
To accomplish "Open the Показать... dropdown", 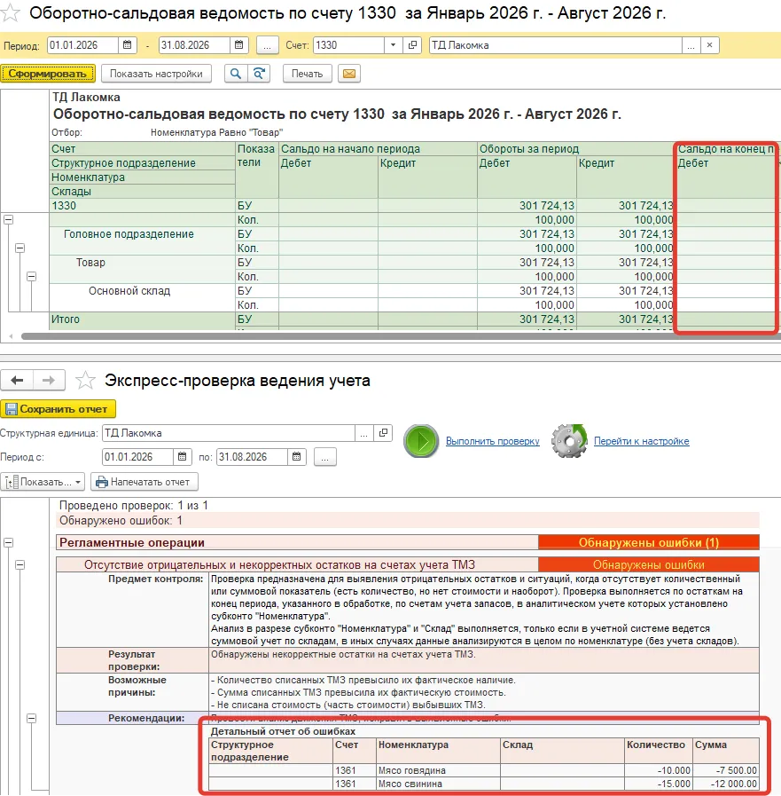I will pyautogui.click(x=43, y=482).
